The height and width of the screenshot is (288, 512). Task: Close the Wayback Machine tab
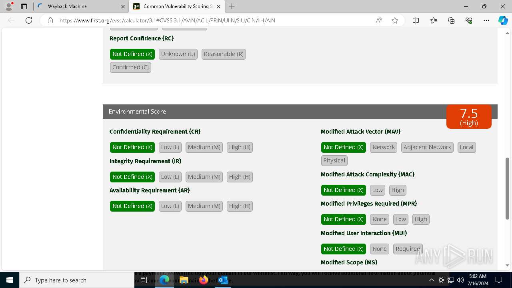[123, 6]
